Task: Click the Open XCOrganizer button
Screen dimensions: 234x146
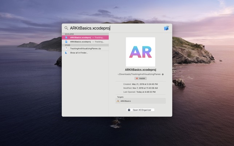Action: coord(140,110)
